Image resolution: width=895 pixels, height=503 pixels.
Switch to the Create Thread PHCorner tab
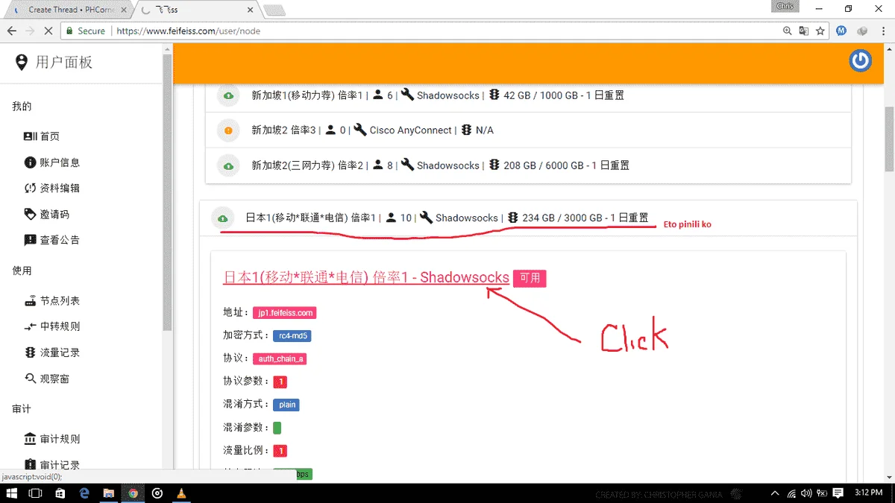(69, 10)
